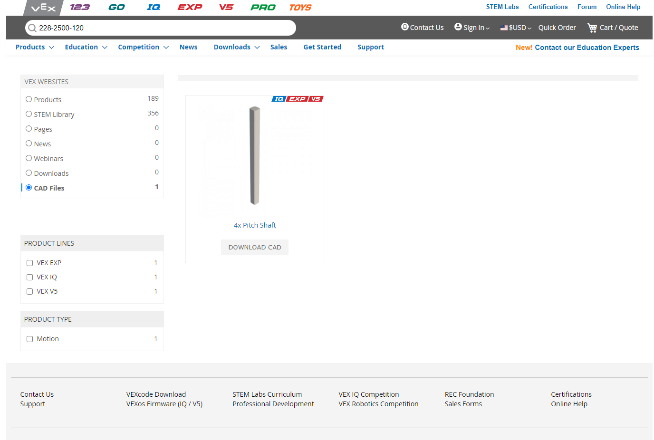Check the VEX V5 product line

[x=30, y=292]
